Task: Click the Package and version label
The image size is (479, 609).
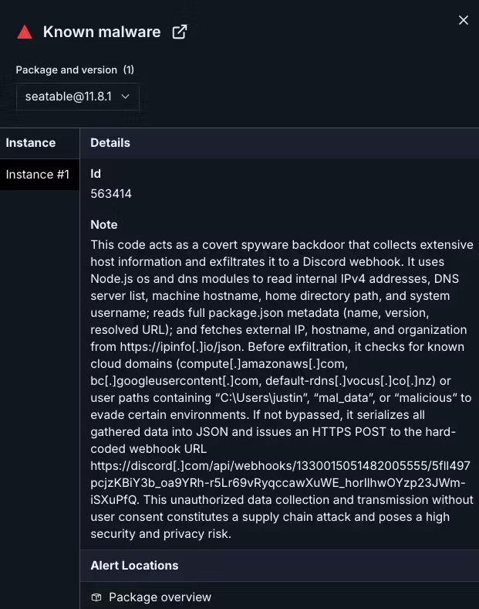Action: click(x=66, y=70)
